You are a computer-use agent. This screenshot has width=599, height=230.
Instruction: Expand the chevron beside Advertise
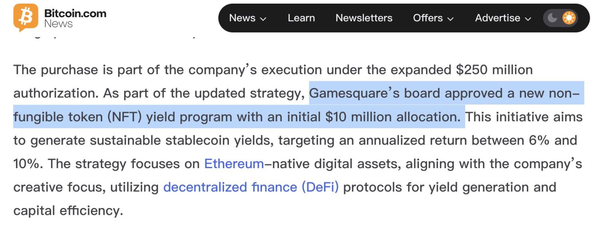528,19
